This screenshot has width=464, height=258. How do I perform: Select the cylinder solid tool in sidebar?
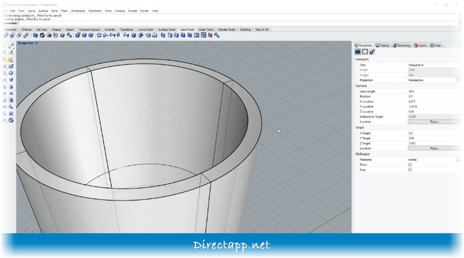(11, 101)
